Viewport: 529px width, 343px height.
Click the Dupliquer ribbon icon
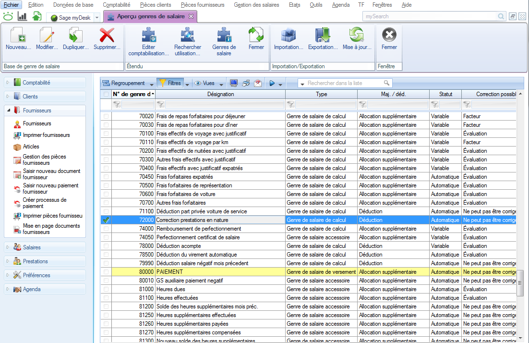coord(76,37)
